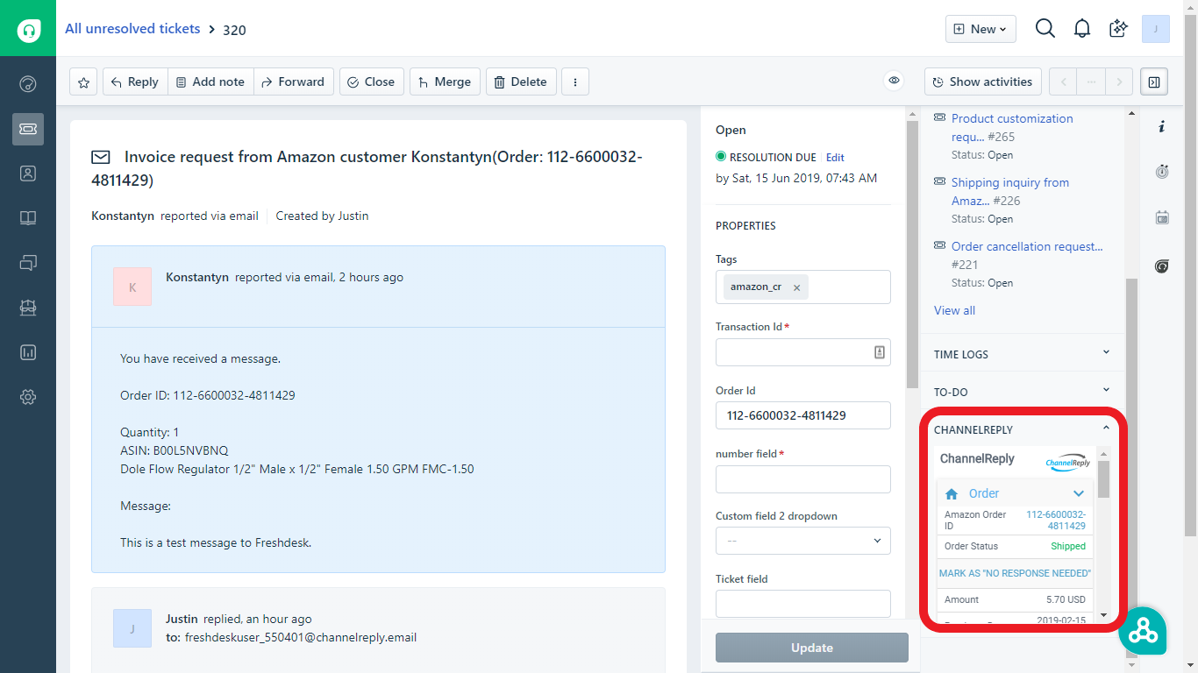
Task: Open the Dashboard sidebar icon
Action: point(28,84)
